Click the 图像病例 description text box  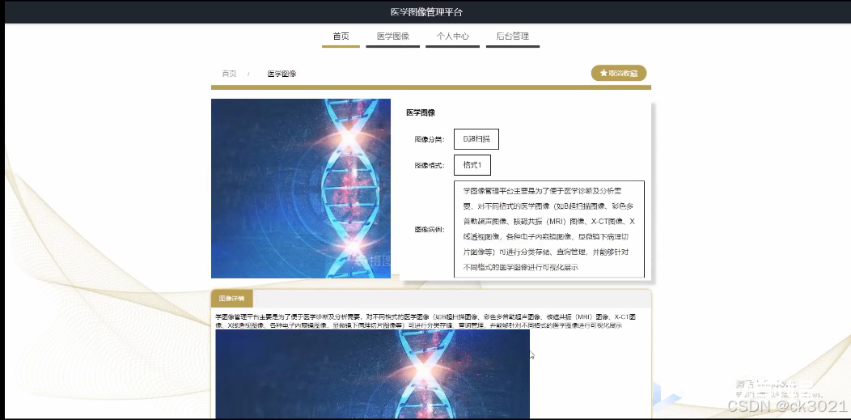(x=549, y=229)
